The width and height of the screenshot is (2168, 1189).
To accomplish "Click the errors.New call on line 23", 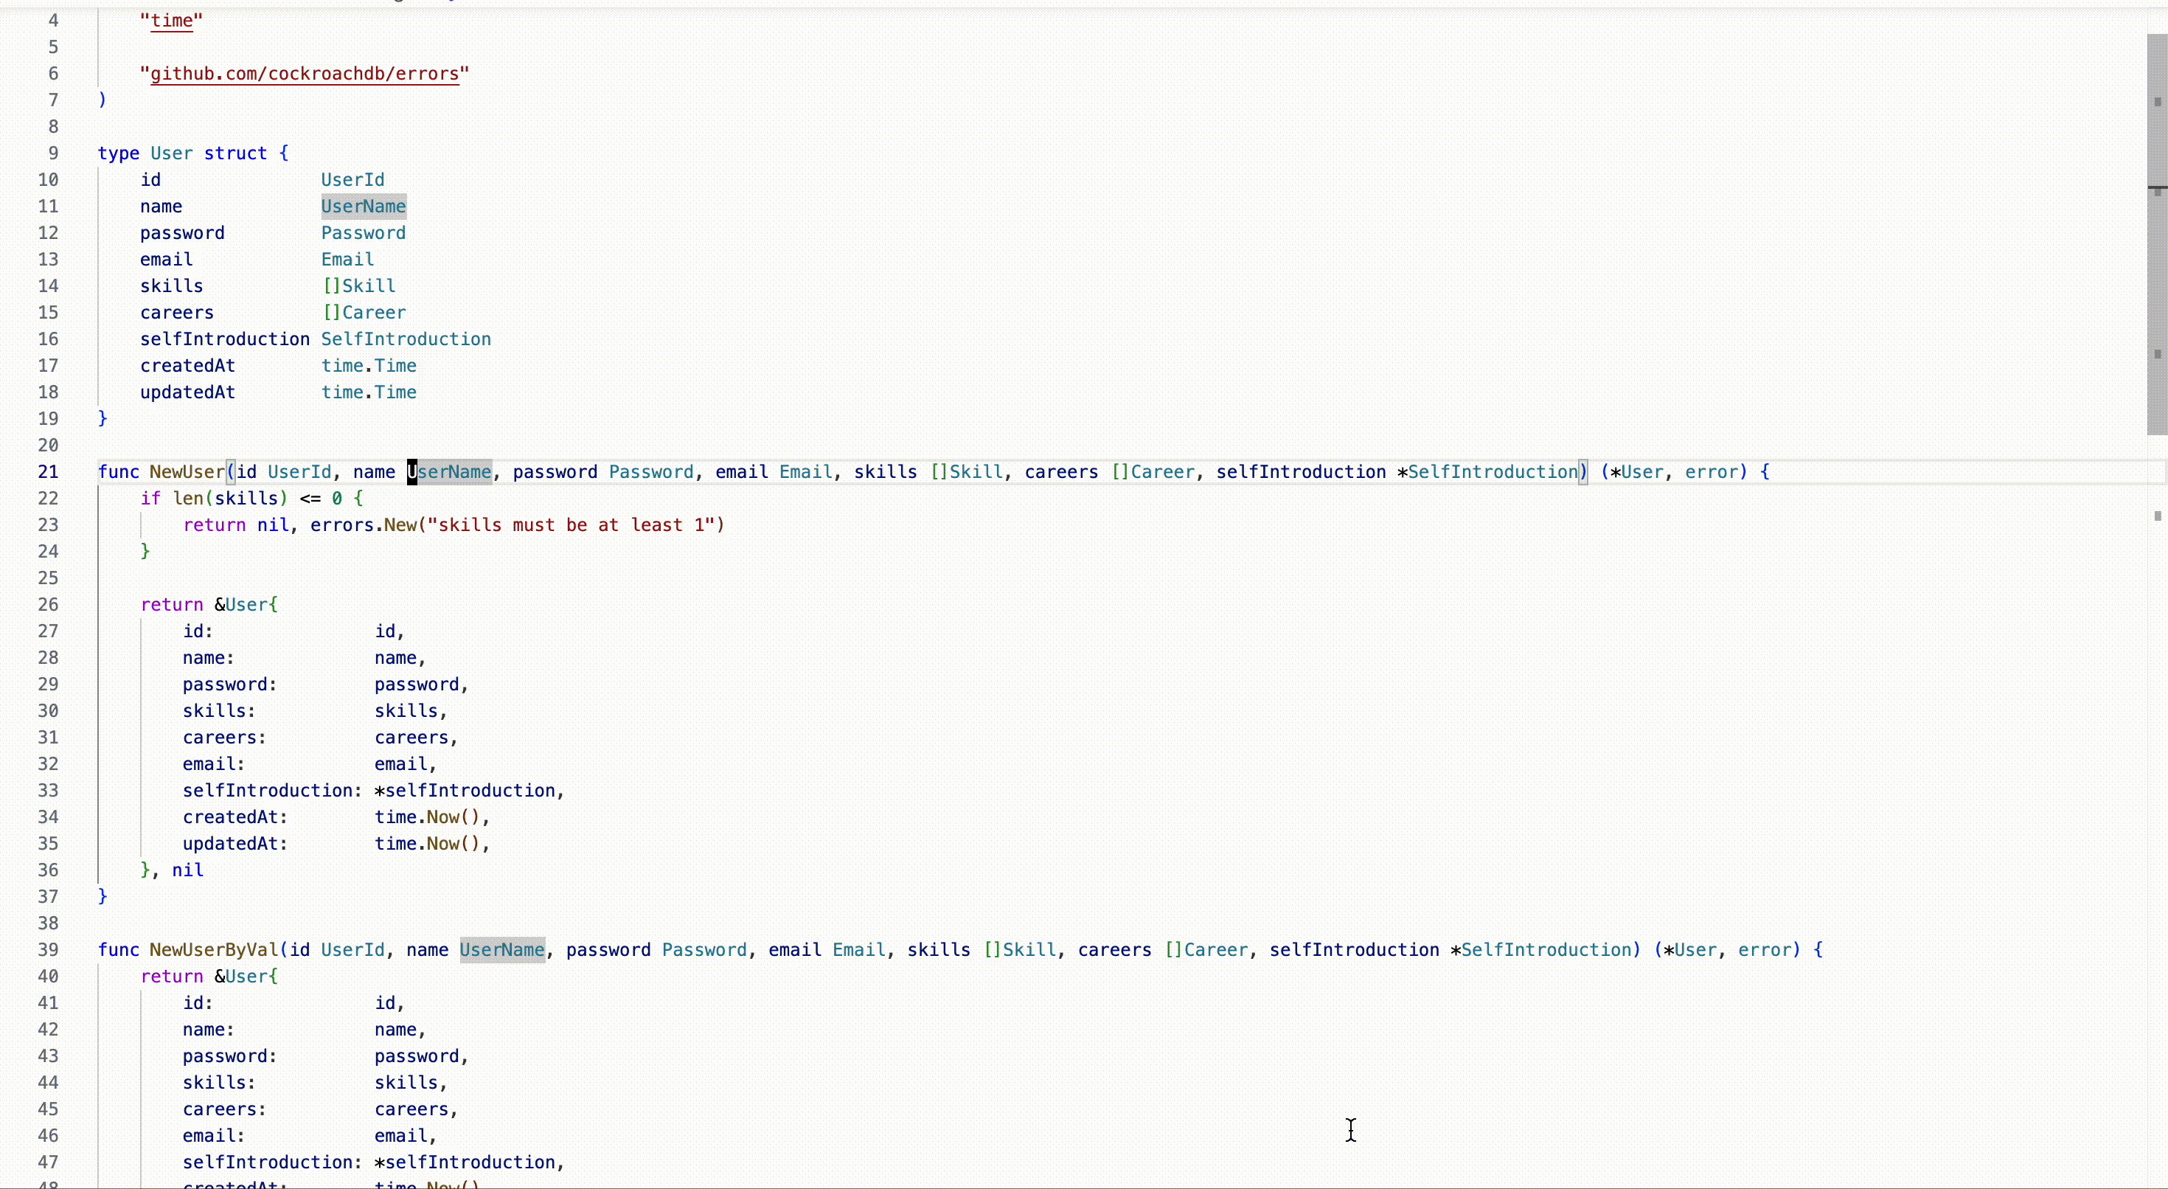I will pos(364,524).
